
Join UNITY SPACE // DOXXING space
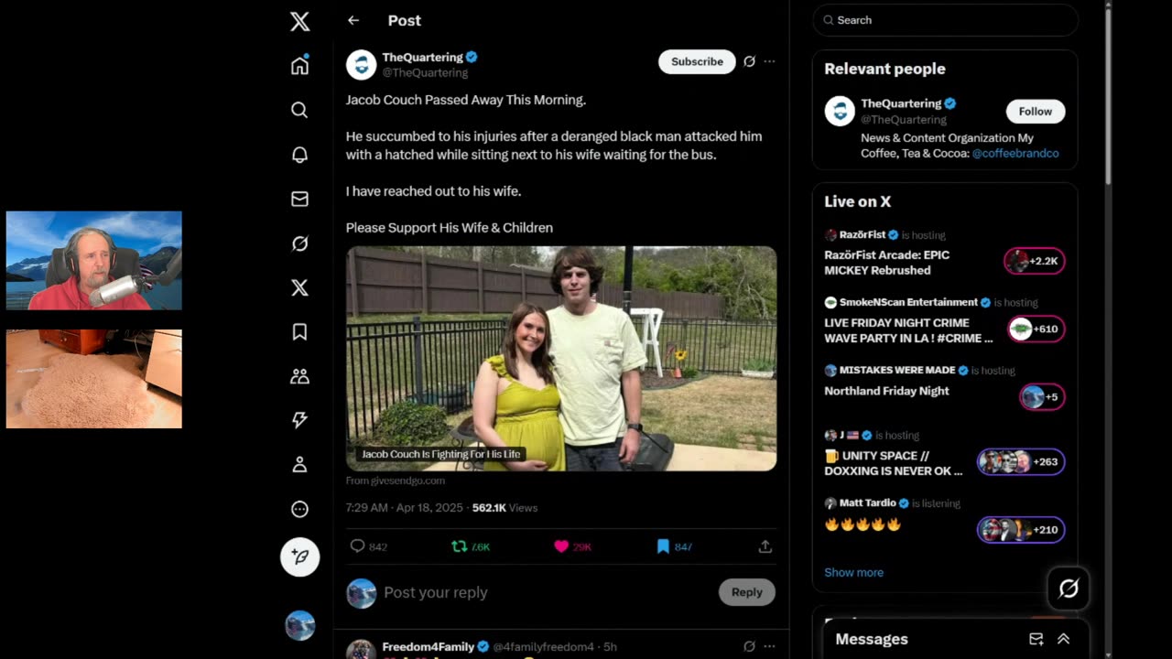[x=894, y=463]
